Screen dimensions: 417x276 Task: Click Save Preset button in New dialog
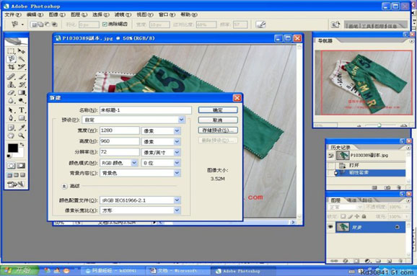tap(218, 130)
